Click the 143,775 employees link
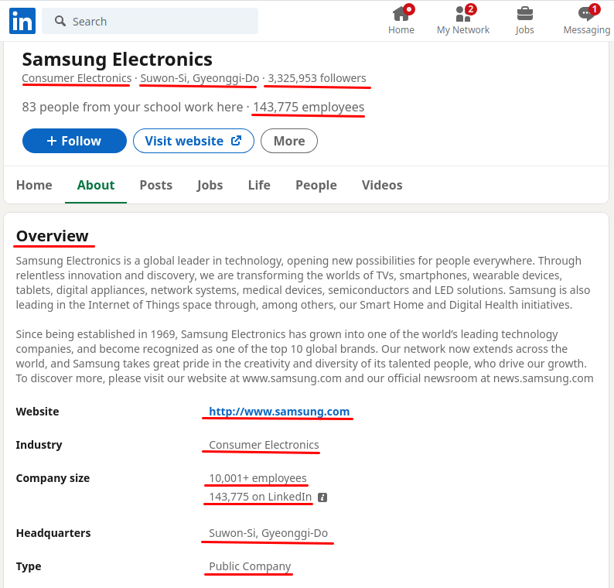 tap(309, 107)
